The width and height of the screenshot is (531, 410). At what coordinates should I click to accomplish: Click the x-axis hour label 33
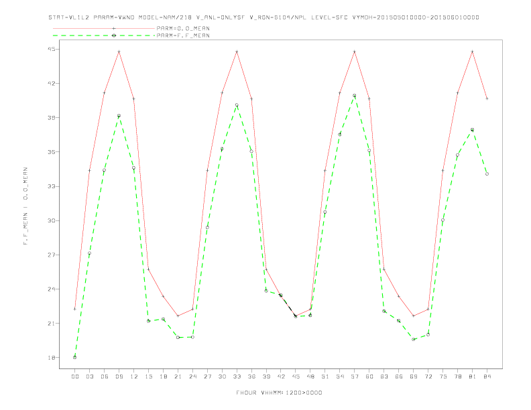coord(237,377)
